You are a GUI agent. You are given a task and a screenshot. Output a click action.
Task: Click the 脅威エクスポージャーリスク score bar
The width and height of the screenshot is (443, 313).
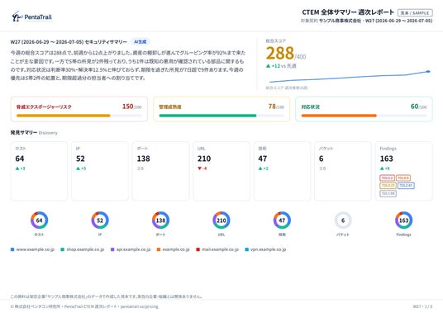point(79,116)
